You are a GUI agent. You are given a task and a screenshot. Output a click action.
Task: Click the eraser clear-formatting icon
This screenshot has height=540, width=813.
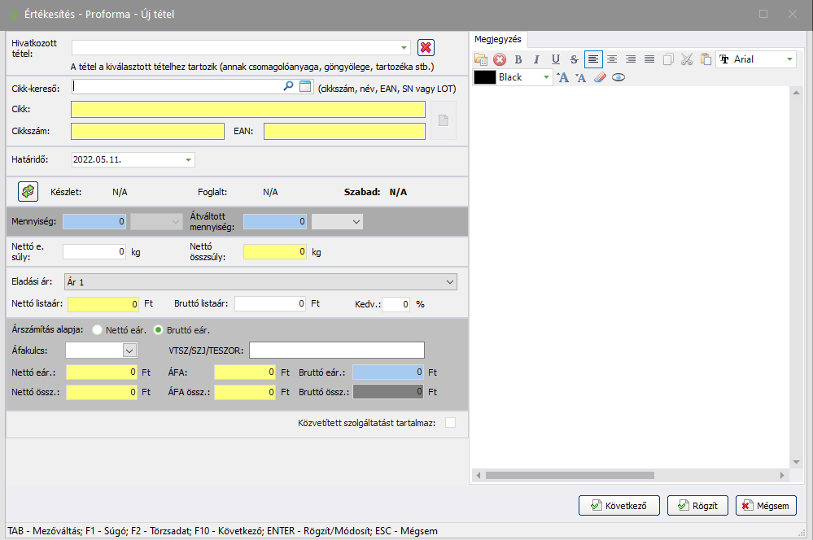coord(600,77)
